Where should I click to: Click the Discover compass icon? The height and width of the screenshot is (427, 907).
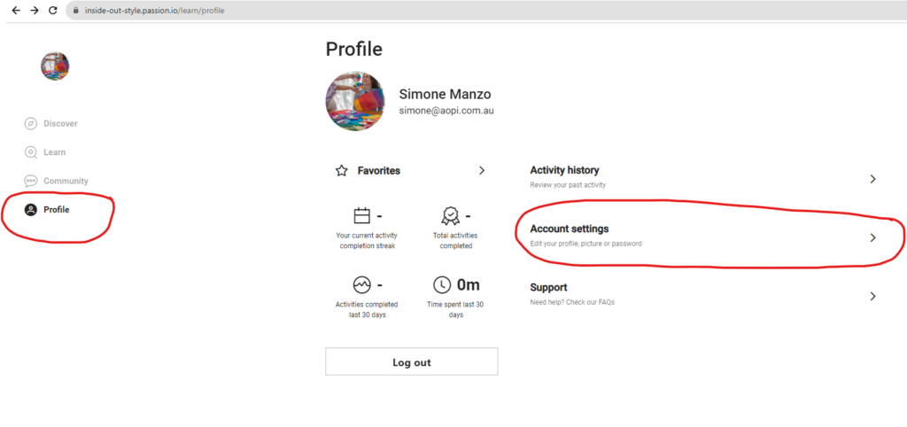coord(31,123)
